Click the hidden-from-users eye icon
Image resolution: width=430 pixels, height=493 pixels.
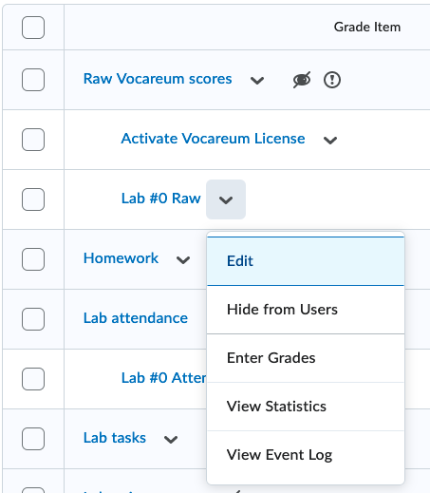pyautogui.click(x=302, y=80)
